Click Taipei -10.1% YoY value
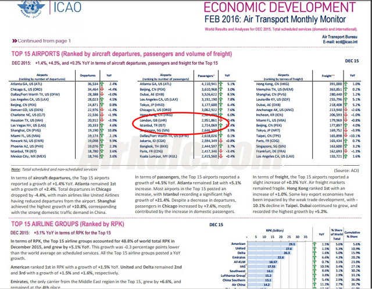 tap(355, 135)
